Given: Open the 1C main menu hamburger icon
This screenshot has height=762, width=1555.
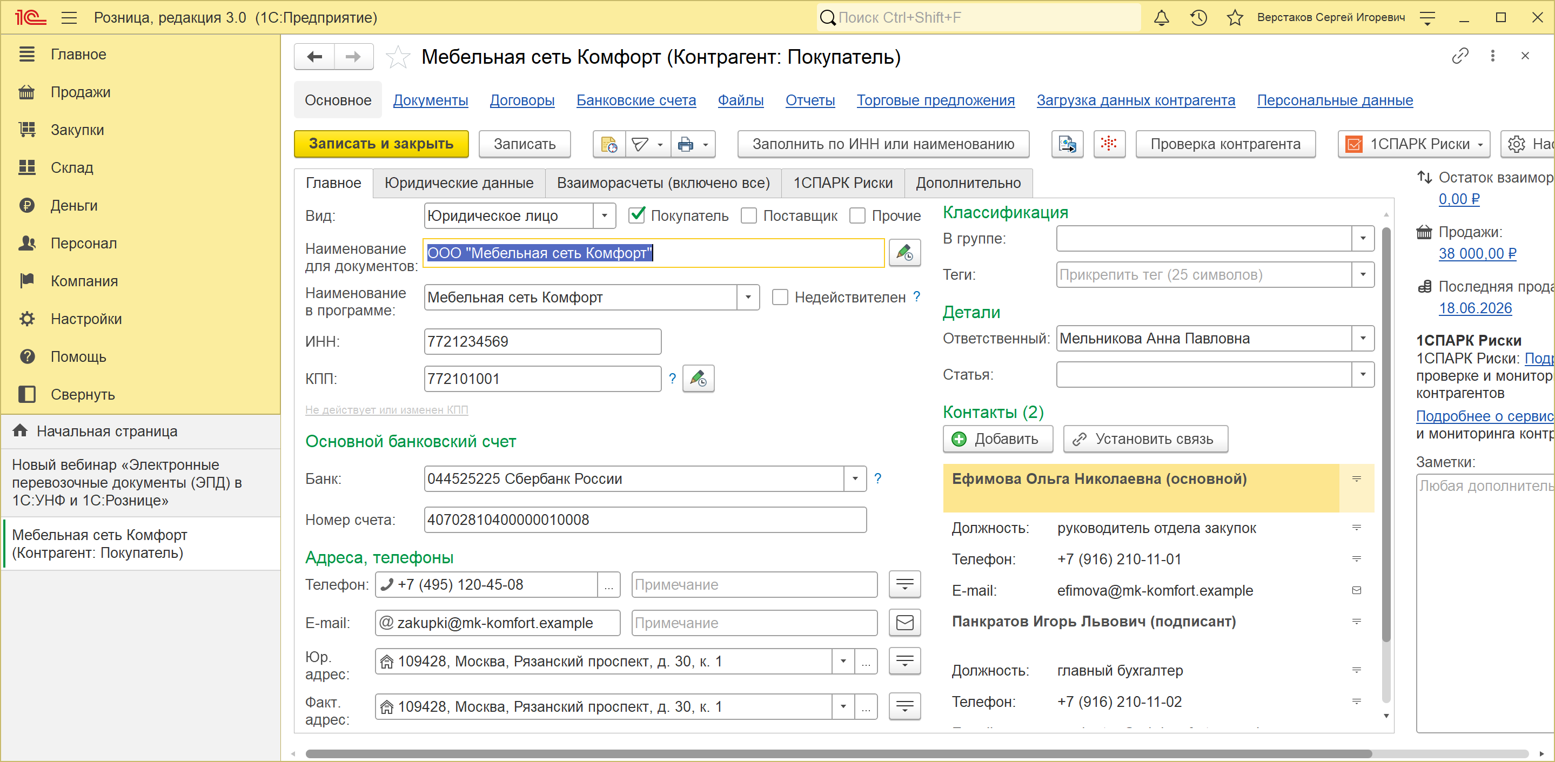Looking at the screenshot, I should coord(69,17).
